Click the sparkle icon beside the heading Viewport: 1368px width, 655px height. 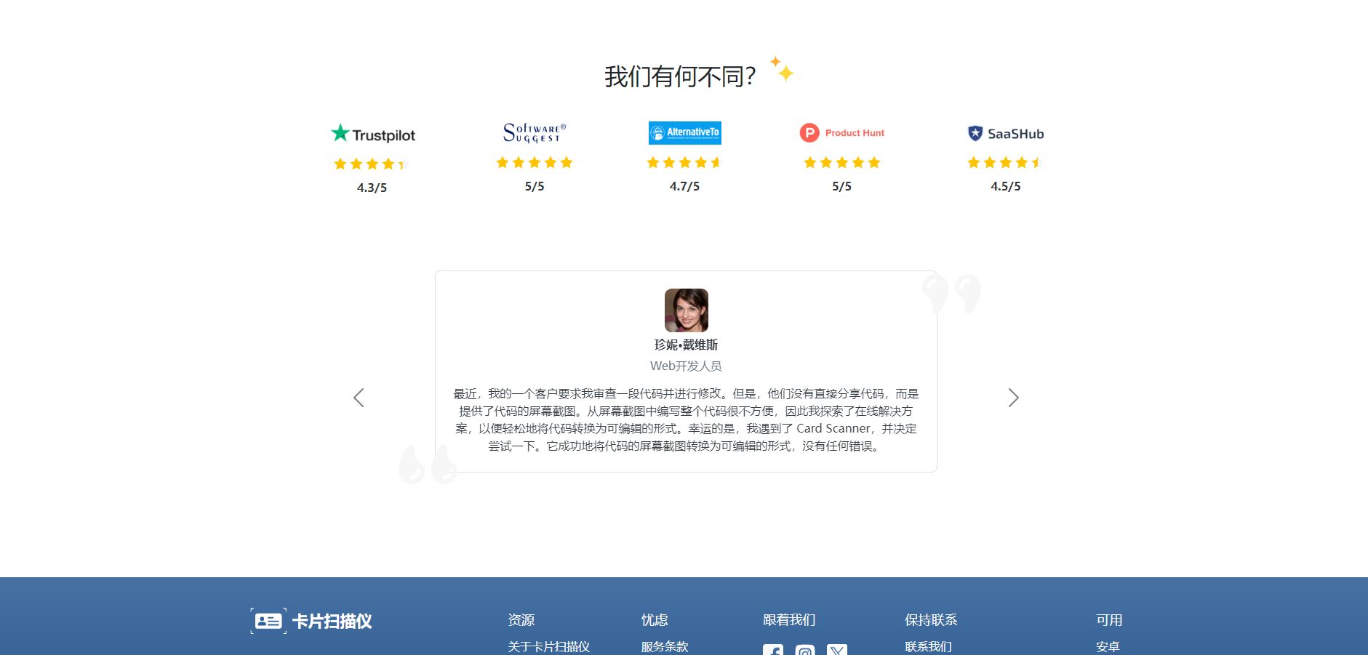(x=783, y=69)
